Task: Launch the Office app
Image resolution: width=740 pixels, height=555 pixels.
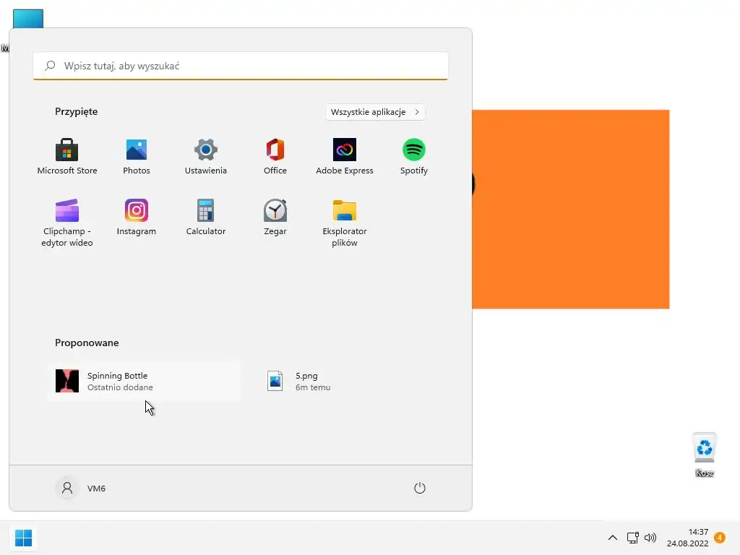Action: tap(275, 157)
